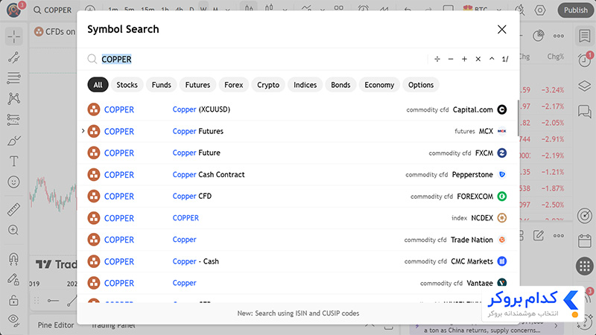Open the economic calendar panel
The height and width of the screenshot is (335, 596).
click(585, 240)
